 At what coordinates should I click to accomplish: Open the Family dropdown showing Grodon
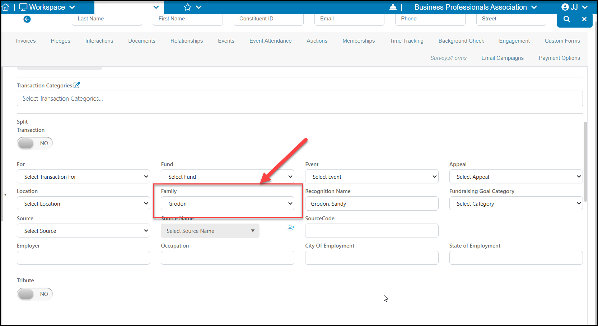tap(228, 203)
